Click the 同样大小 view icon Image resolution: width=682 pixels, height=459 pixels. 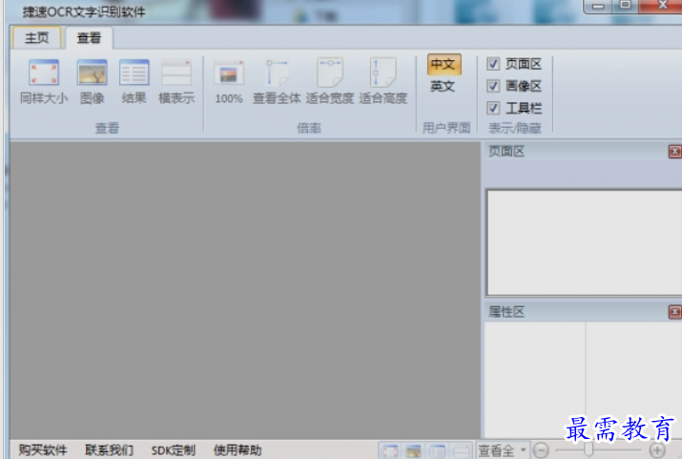tap(44, 82)
